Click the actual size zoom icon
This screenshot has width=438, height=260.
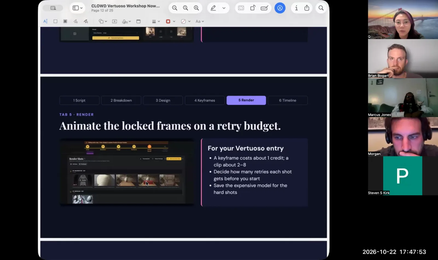[186, 8]
